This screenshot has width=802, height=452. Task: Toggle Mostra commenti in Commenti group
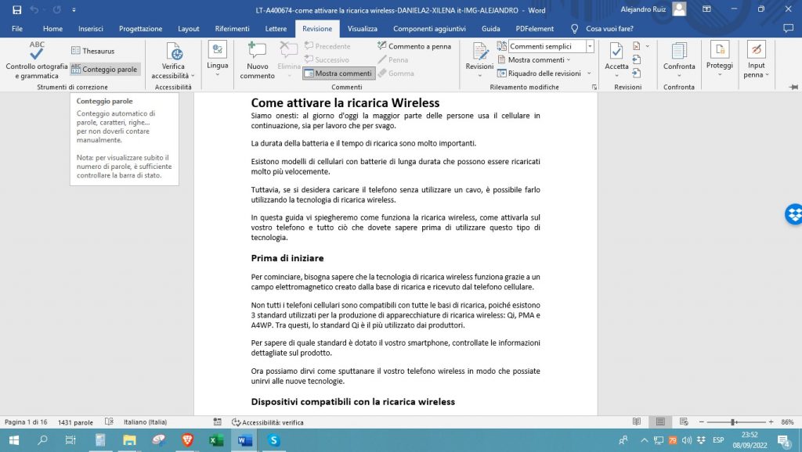[338, 72]
